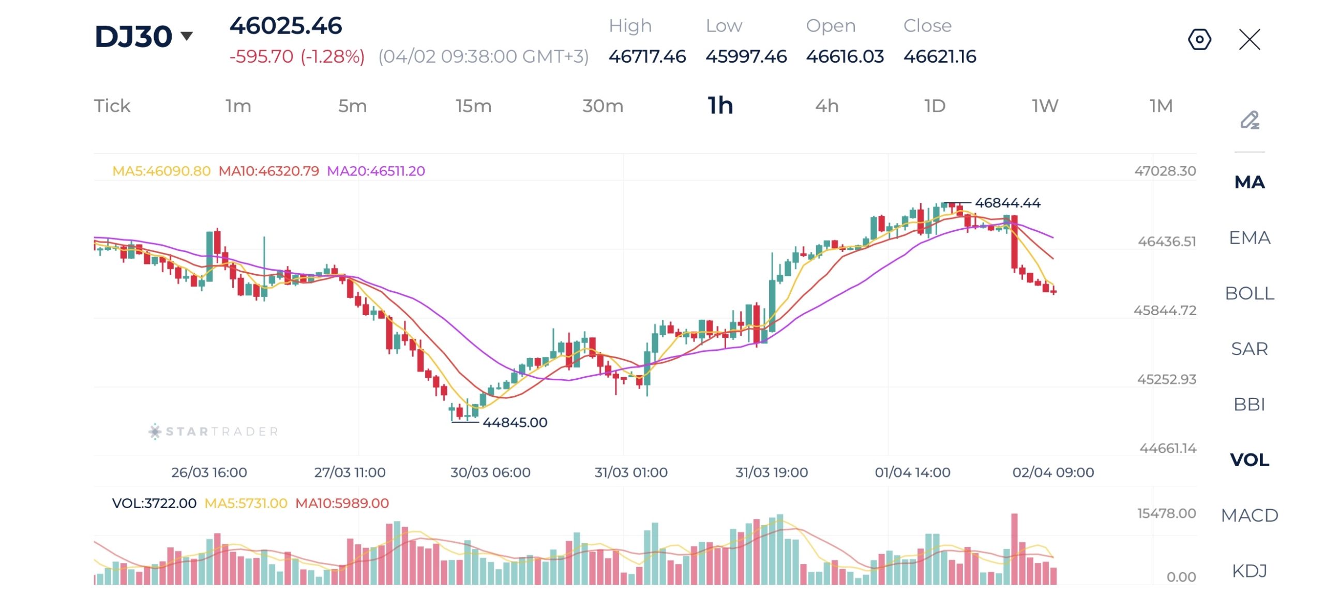
Task: Switch to 1M monthly timeframe
Action: pos(1161,106)
